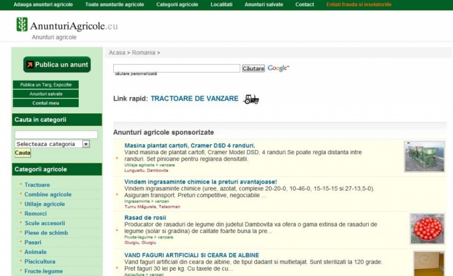This screenshot has height=276, width=453.
Task: Click the Google logo next to search
Action: (278, 69)
